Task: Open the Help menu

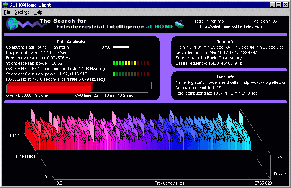Action: [x=38, y=12]
